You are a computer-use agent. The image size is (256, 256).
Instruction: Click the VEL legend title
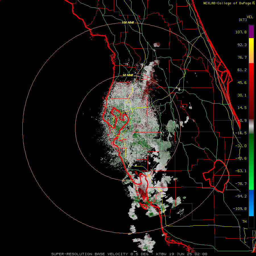(x=250, y=17)
